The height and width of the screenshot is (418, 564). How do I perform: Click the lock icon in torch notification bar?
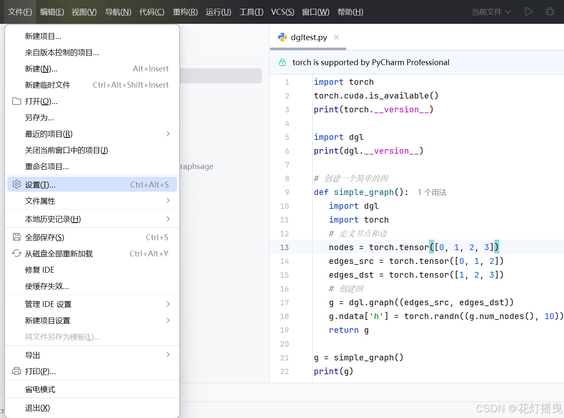pyautogui.click(x=282, y=62)
